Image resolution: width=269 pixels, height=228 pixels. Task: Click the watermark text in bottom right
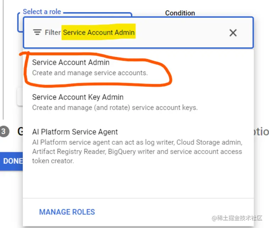(237, 218)
